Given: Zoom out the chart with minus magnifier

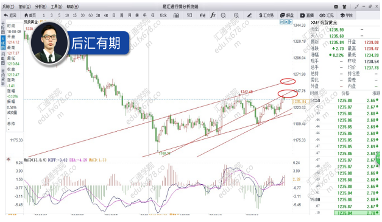Looking at the screenshot, I should 223,15.
